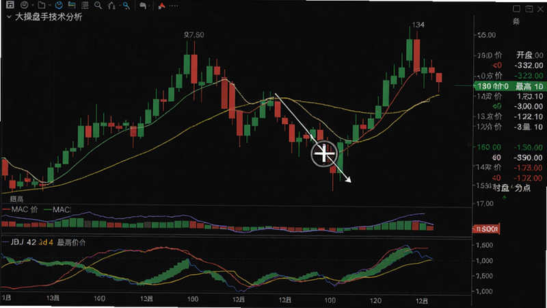Click the 55.00 price axis label
547x308 pixels.
486,35
